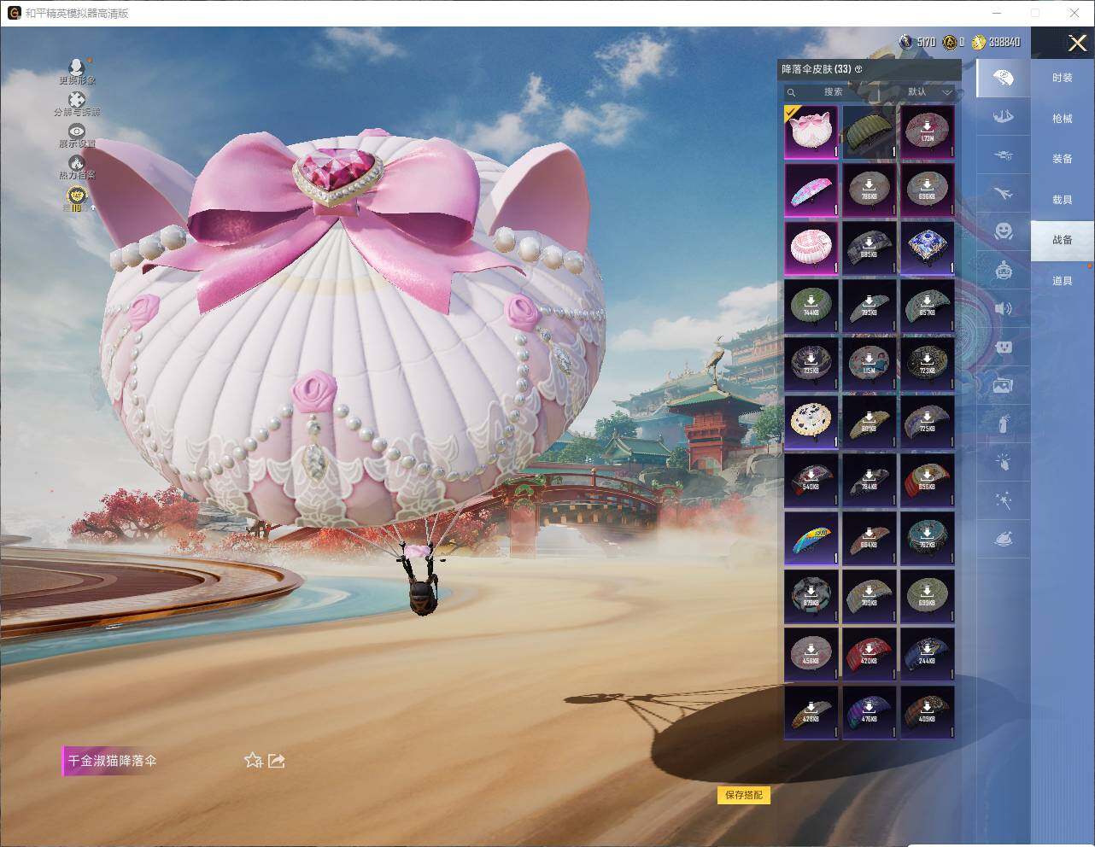Select the blue porcelain square parachute
This screenshot has height=847, width=1095.
tap(927, 248)
